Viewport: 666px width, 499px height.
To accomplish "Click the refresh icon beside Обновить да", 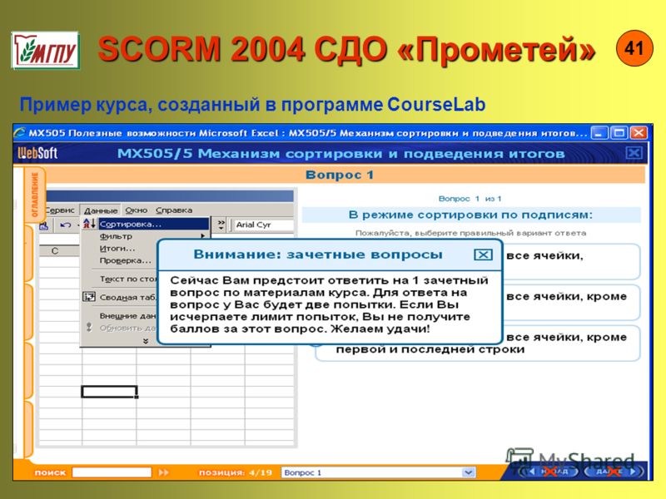I will click(89, 327).
